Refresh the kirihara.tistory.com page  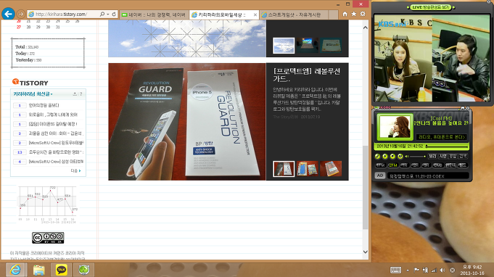coord(114,15)
